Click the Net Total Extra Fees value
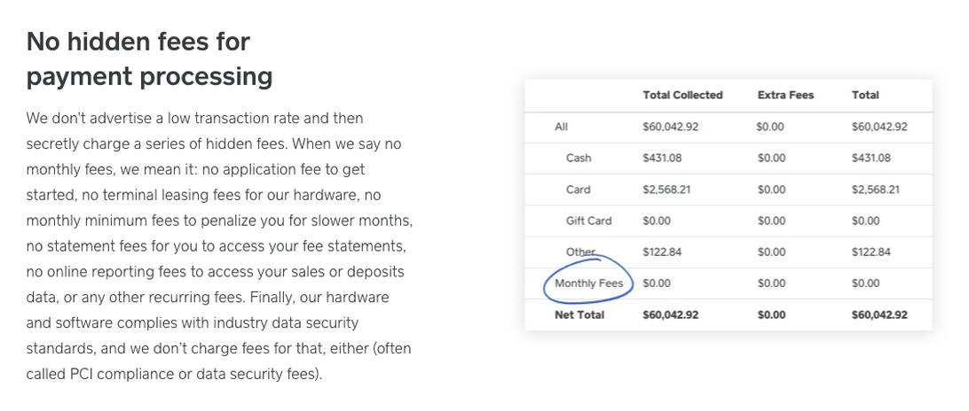This screenshot has height=411, width=969. click(x=772, y=314)
